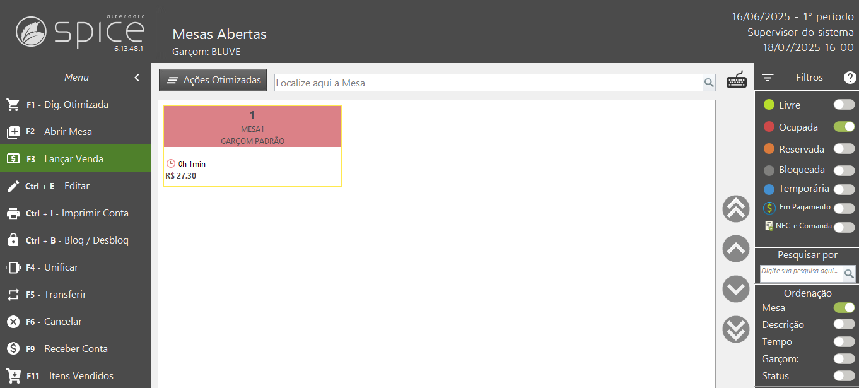Jump to bottom with double down arrows

(736, 329)
